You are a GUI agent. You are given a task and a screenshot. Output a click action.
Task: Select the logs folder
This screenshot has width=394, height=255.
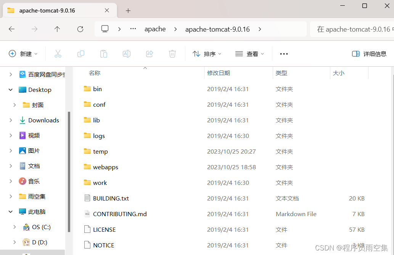pyautogui.click(x=99, y=136)
